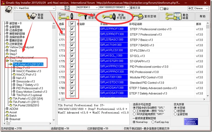
Task: Select the Braumat tree item
Action: pos(15,119)
